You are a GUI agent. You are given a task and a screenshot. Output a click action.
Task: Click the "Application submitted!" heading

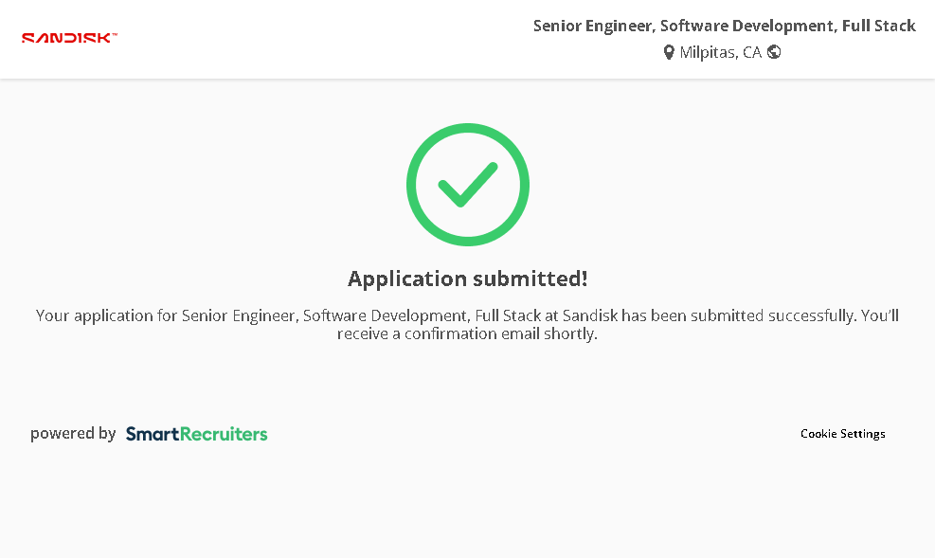point(467,279)
